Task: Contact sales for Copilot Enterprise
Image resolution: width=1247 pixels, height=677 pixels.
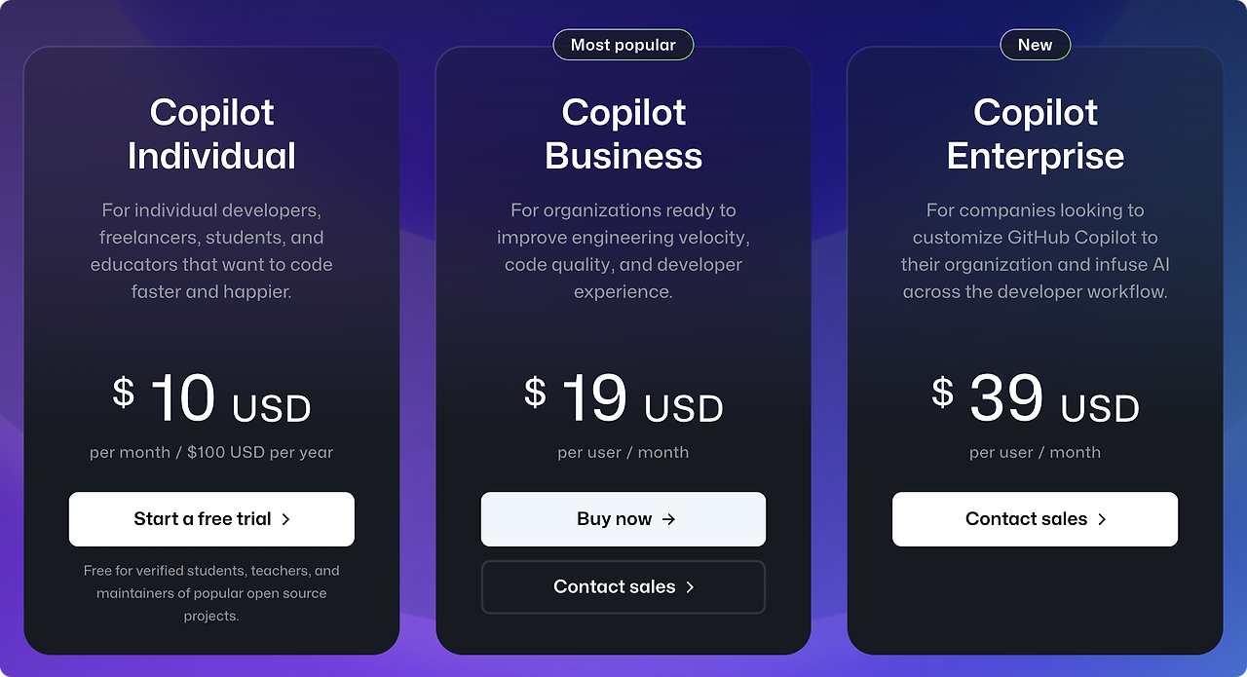Action: 1035,519
